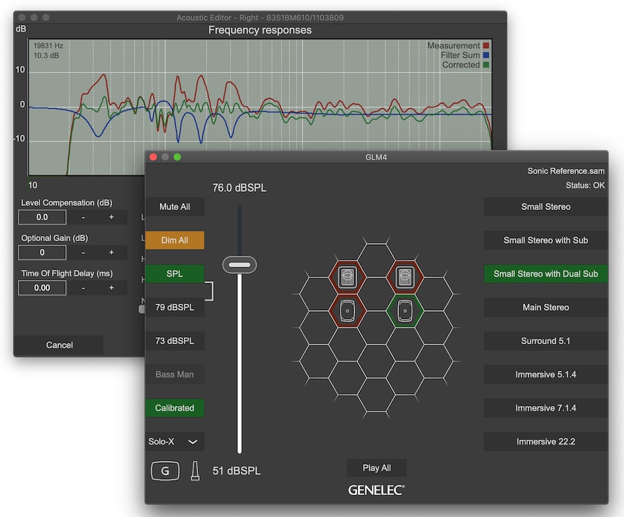Select the top-right subwoofer in the grid
624x517 pixels.
pos(405,277)
